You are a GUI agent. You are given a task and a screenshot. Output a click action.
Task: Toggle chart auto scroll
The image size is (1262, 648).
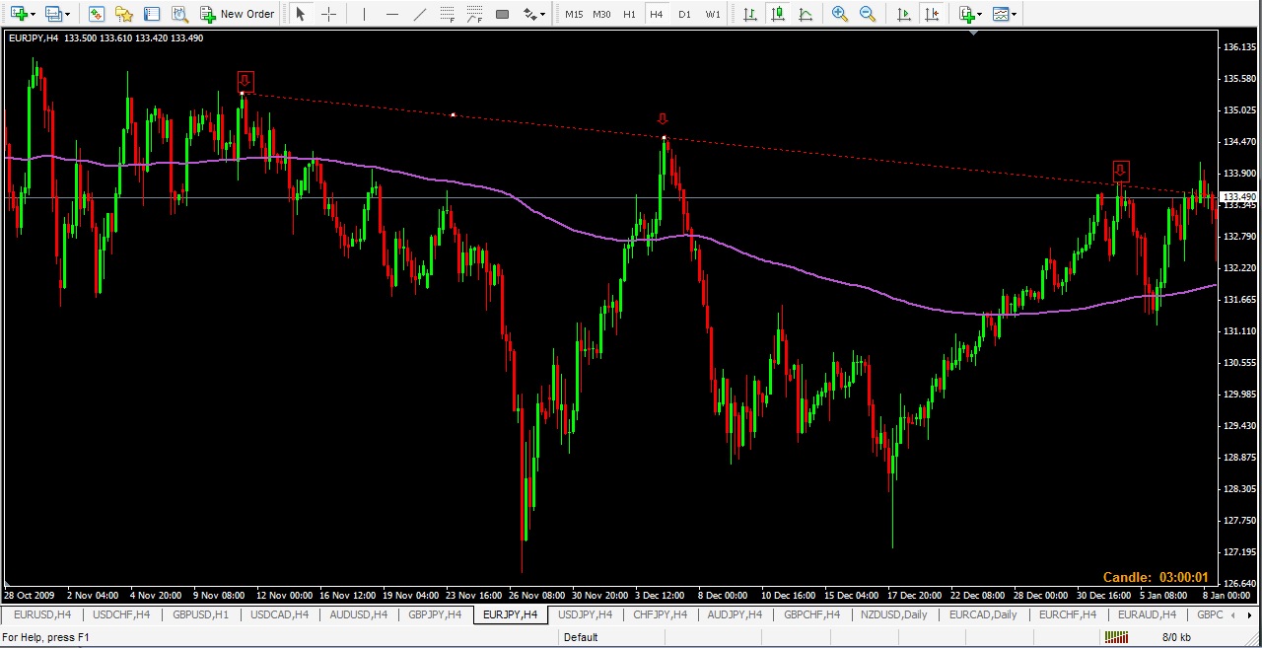(x=903, y=14)
